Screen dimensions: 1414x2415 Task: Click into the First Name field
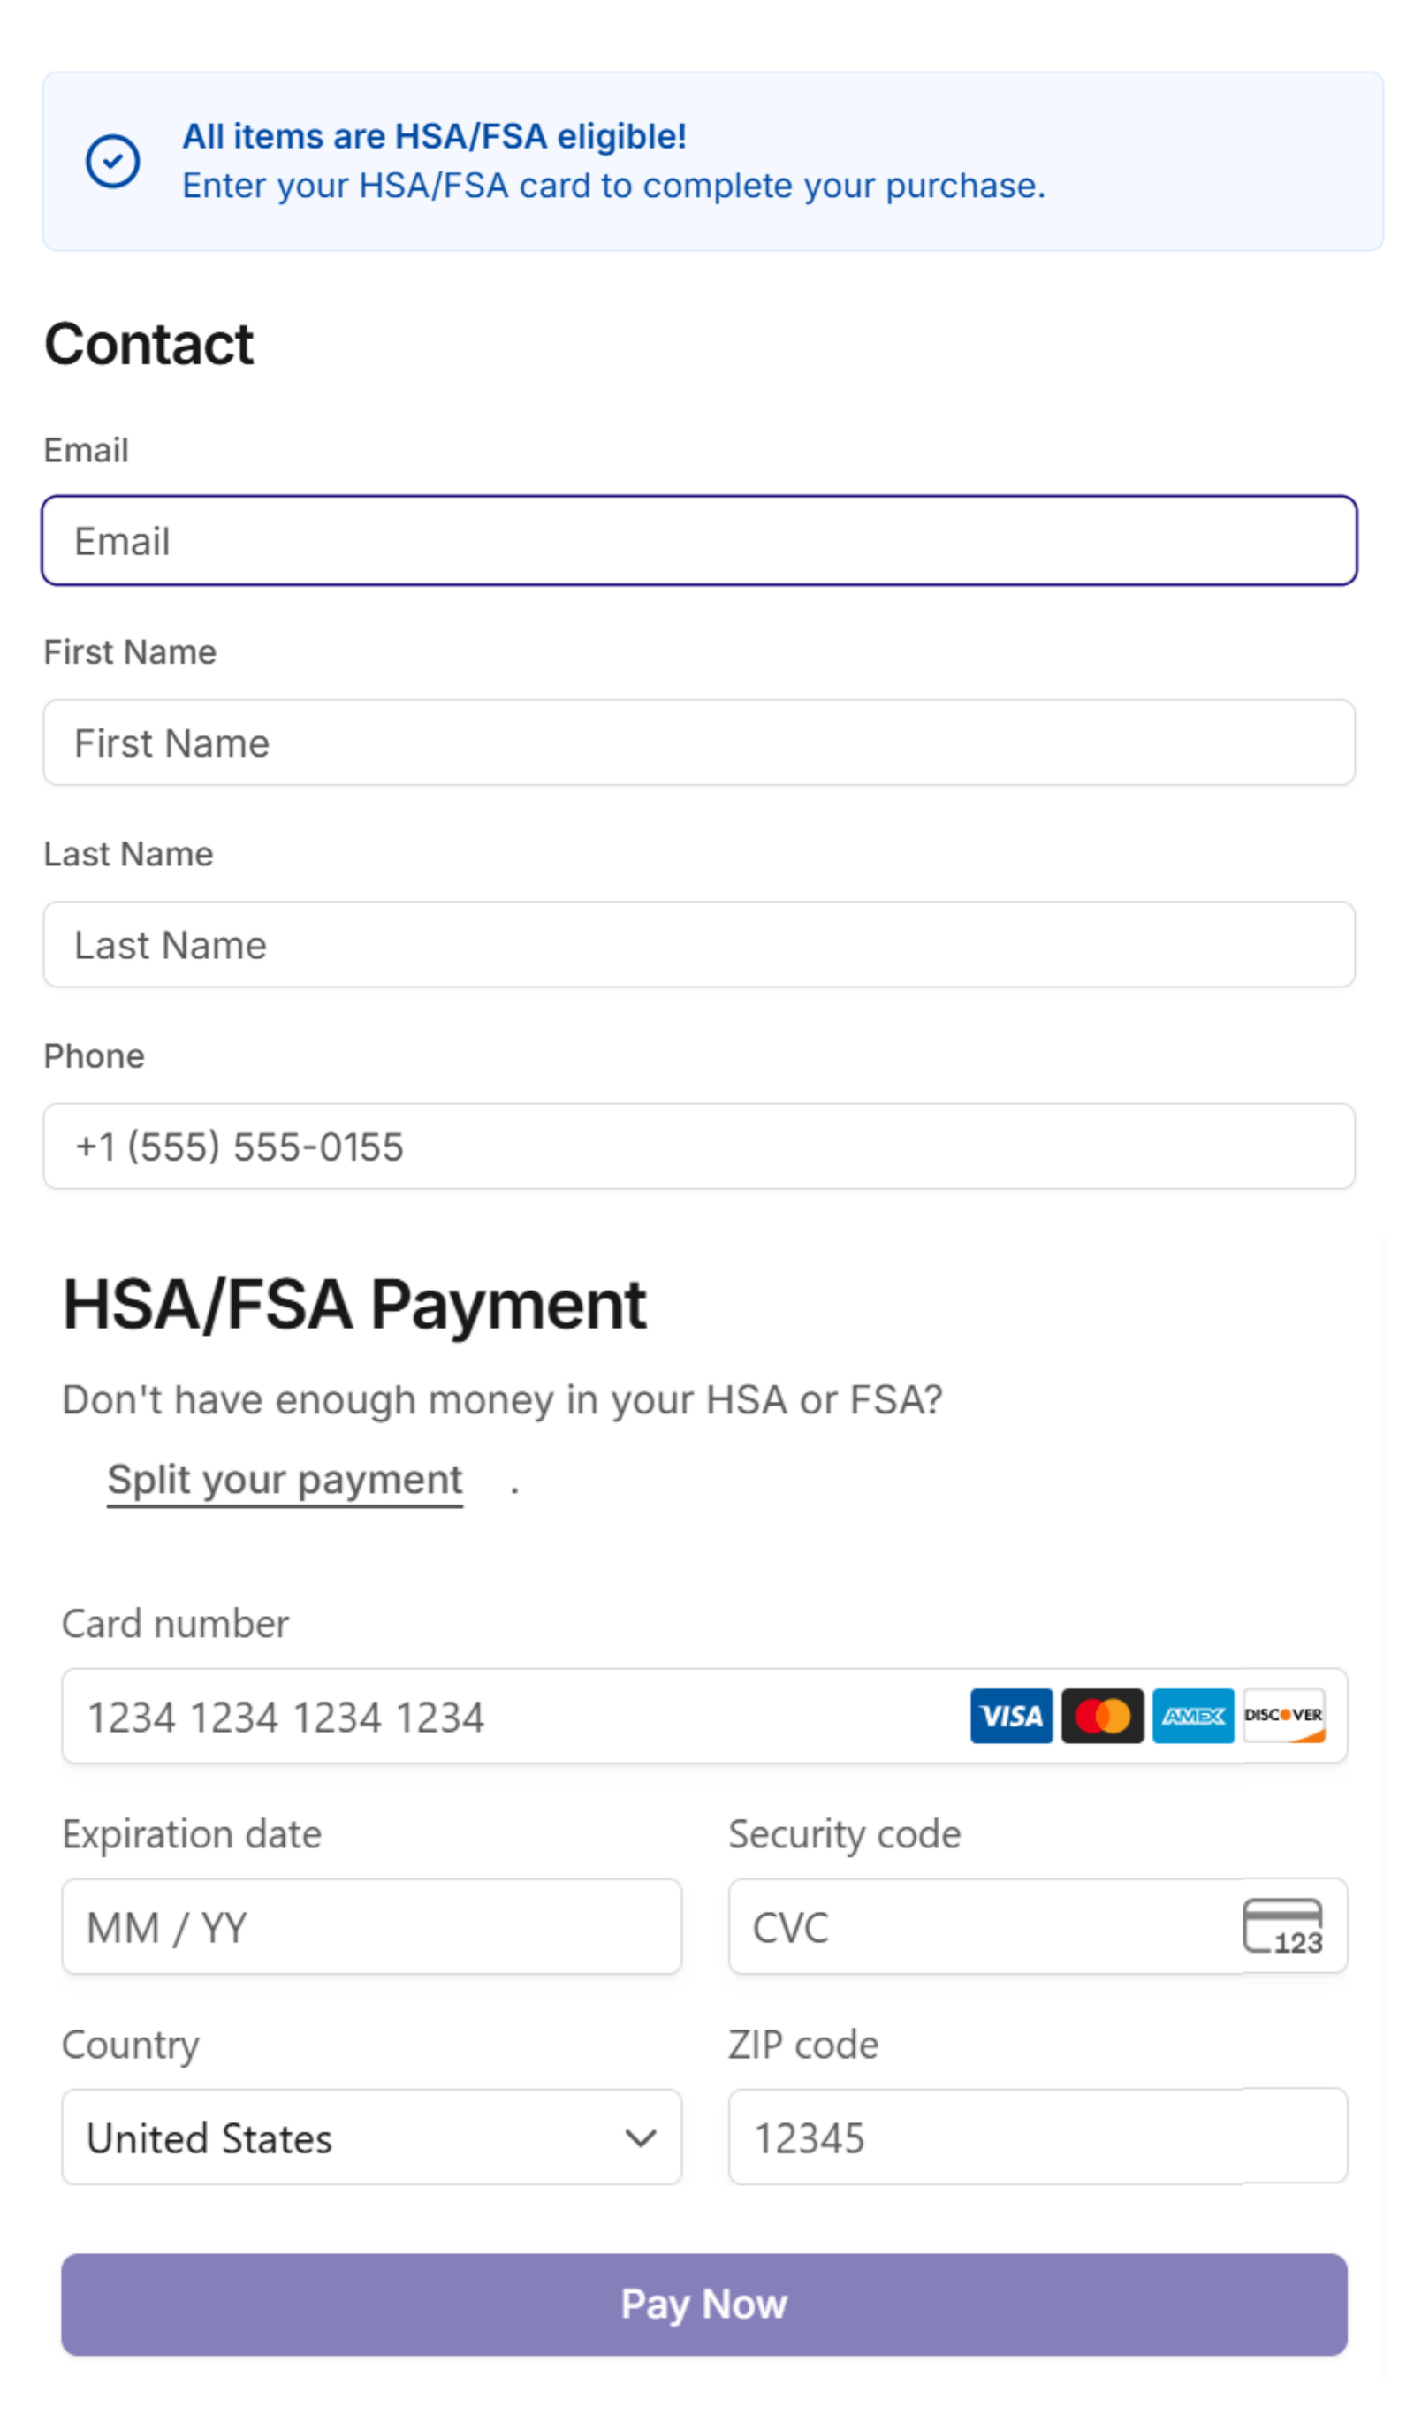click(x=698, y=743)
